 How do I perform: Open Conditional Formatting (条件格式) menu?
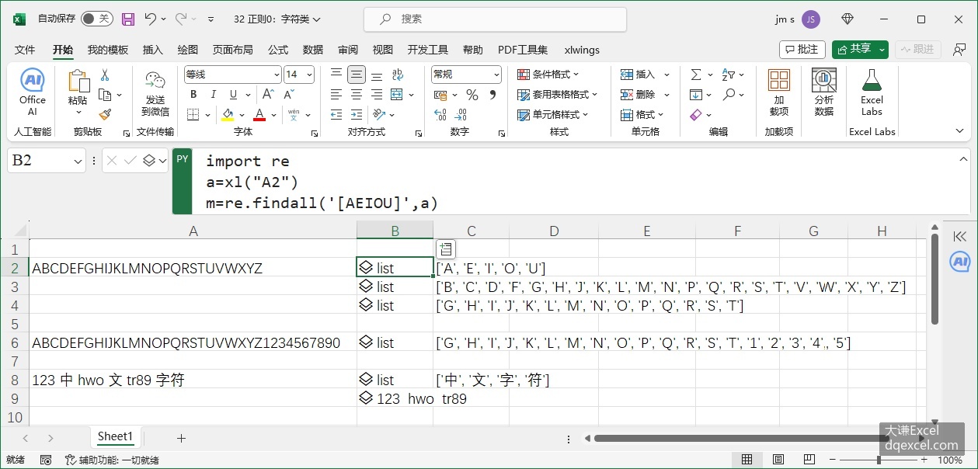549,75
